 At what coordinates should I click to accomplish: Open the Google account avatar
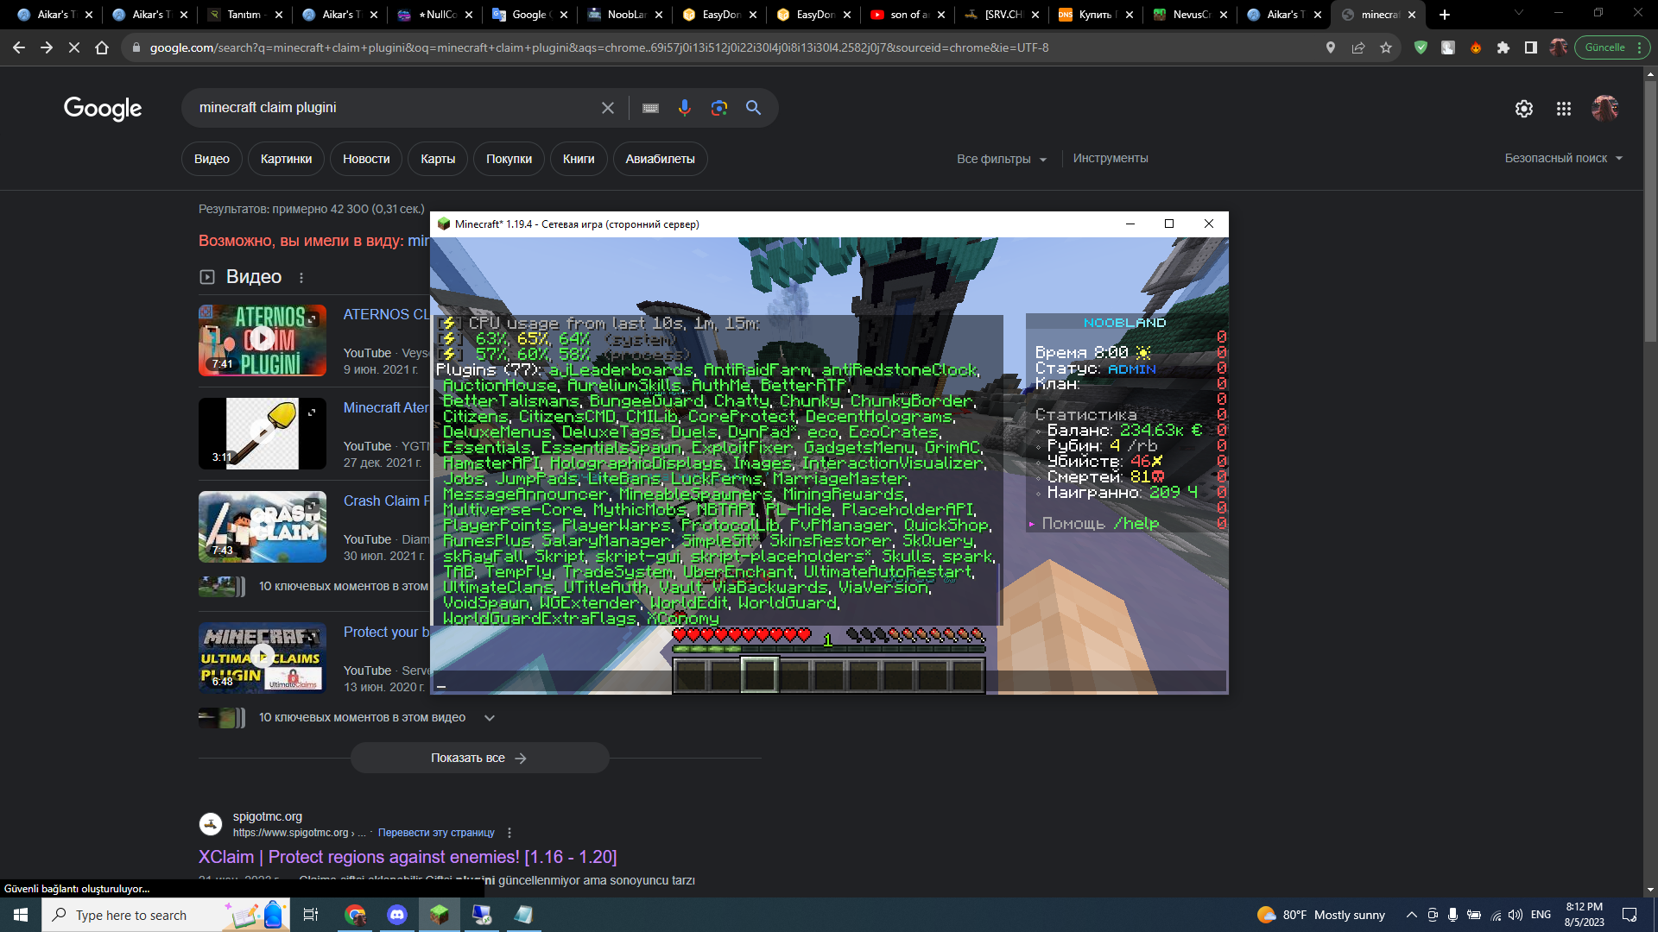(1605, 109)
